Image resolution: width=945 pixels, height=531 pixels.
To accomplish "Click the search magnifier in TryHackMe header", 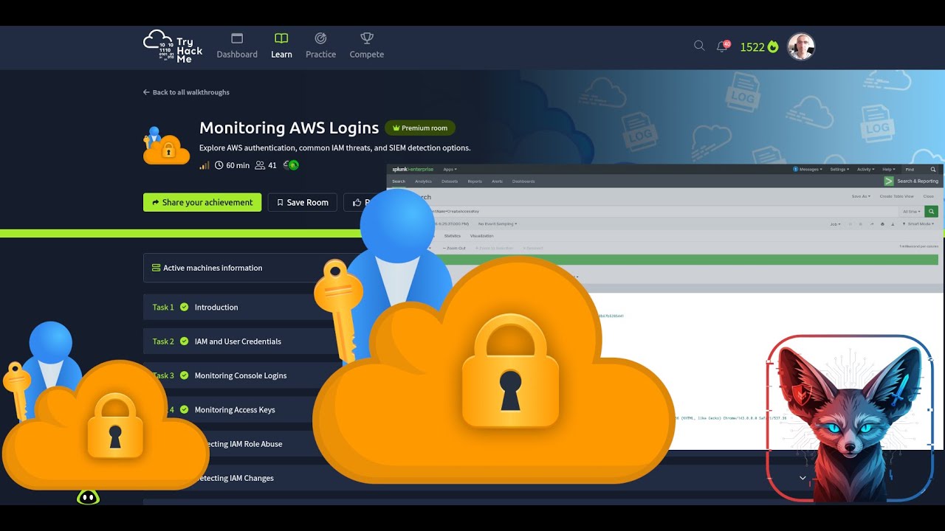I will click(x=699, y=46).
